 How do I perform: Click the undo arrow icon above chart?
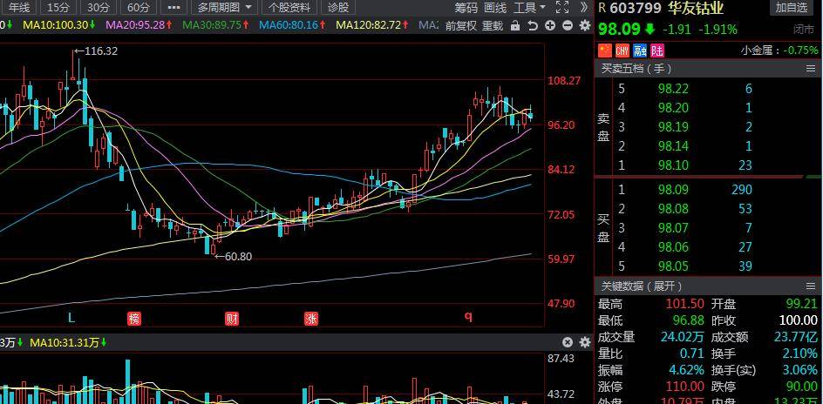coord(532,25)
